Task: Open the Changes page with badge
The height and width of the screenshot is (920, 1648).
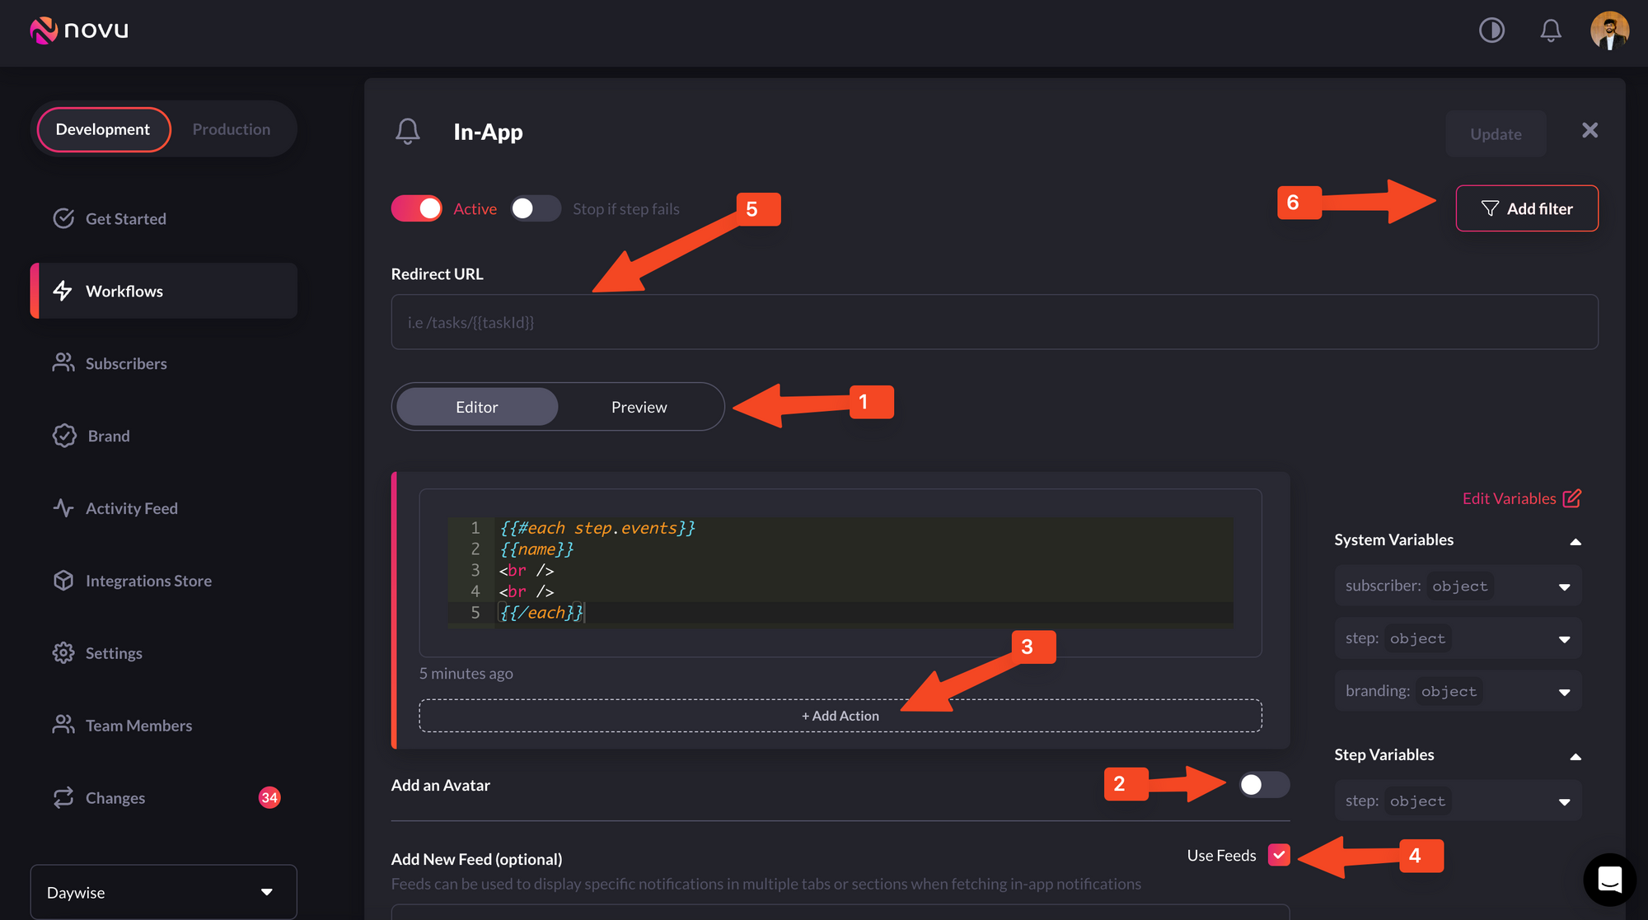Action: (115, 798)
